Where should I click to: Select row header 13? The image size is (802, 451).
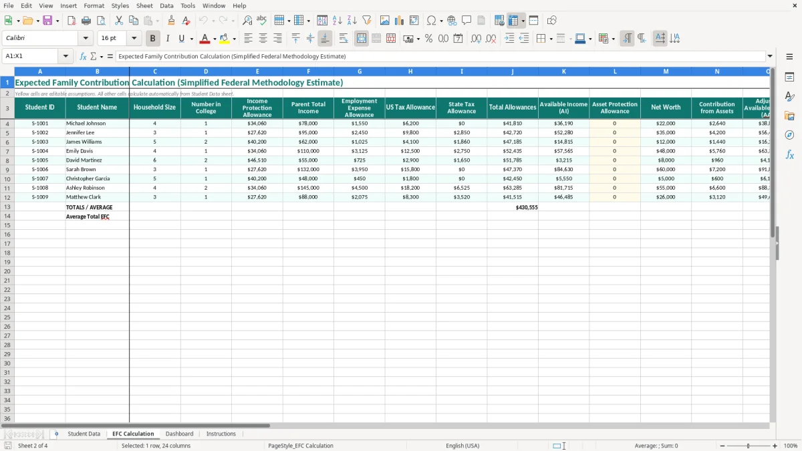[7, 207]
